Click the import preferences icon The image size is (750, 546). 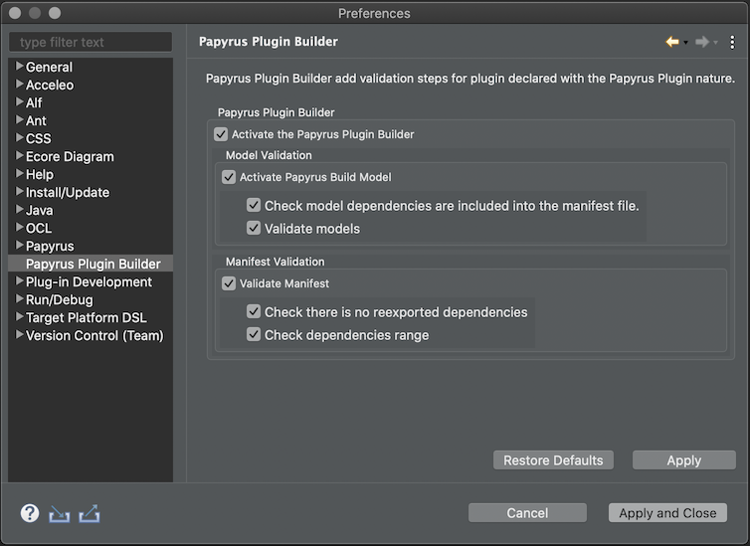coord(60,514)
